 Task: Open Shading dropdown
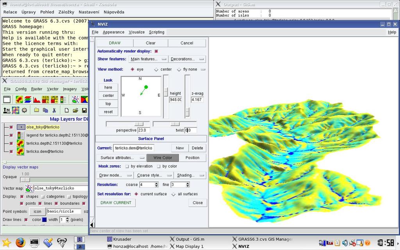(190, 175)
